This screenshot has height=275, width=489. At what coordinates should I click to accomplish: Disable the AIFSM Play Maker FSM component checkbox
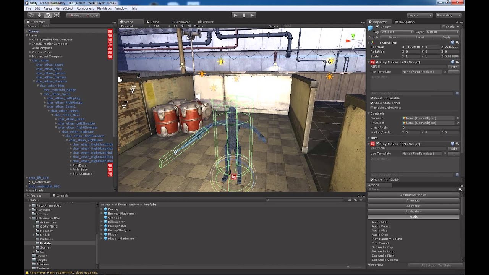(x=377, y=62)
